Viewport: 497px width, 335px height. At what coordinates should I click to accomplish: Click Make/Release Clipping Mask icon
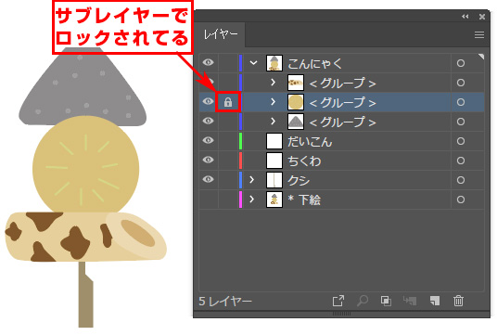point(386,301)
